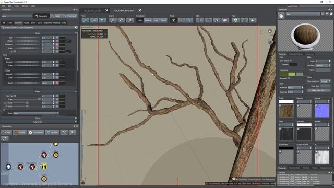The height and width of the screenshot is (188, 334).
Task: Click the Update button in Generation panel
Action: click(52, 132)
